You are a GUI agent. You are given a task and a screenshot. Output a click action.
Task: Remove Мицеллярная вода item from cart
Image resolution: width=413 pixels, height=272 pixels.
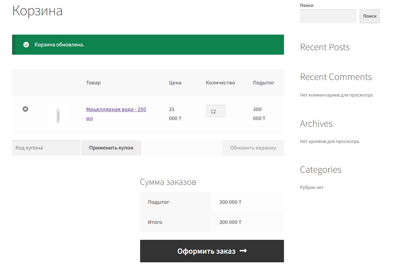pyautogui.click(x=25, y=109)
